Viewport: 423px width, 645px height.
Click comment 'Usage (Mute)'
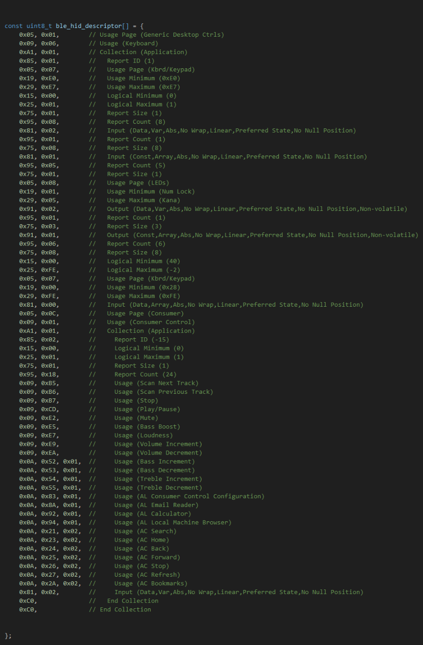[136, 418]
